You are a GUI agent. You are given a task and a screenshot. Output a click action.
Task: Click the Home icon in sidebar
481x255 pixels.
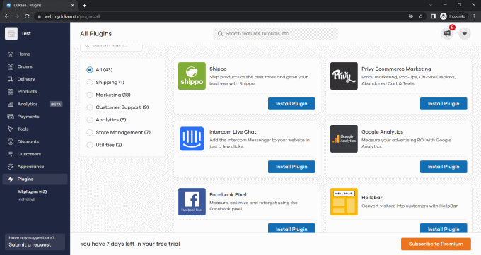click(x=11, y=54)
